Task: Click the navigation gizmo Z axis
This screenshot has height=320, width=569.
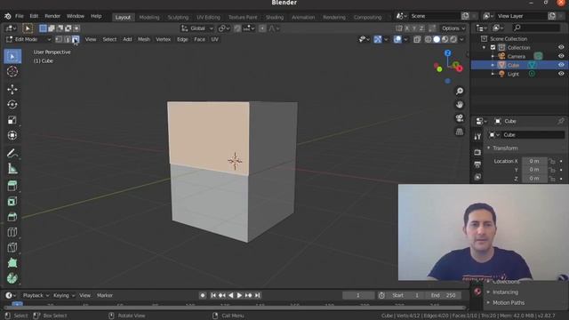Action: 448,53
